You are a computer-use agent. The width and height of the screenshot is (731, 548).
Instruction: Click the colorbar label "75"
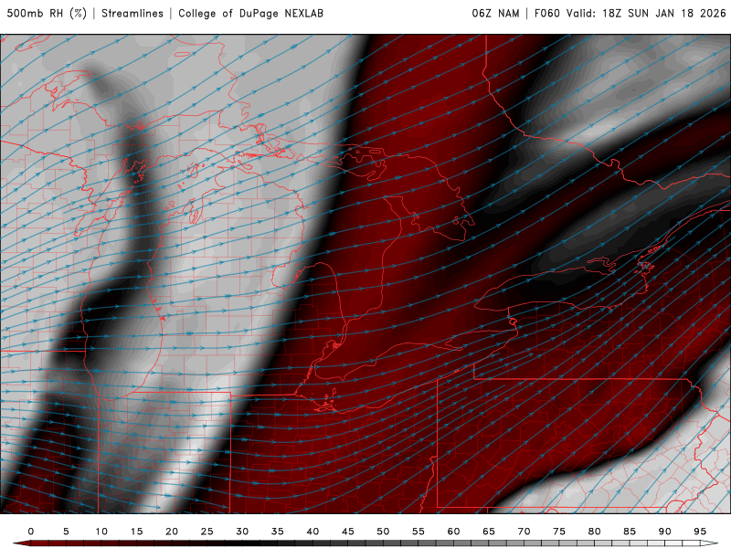559,532
